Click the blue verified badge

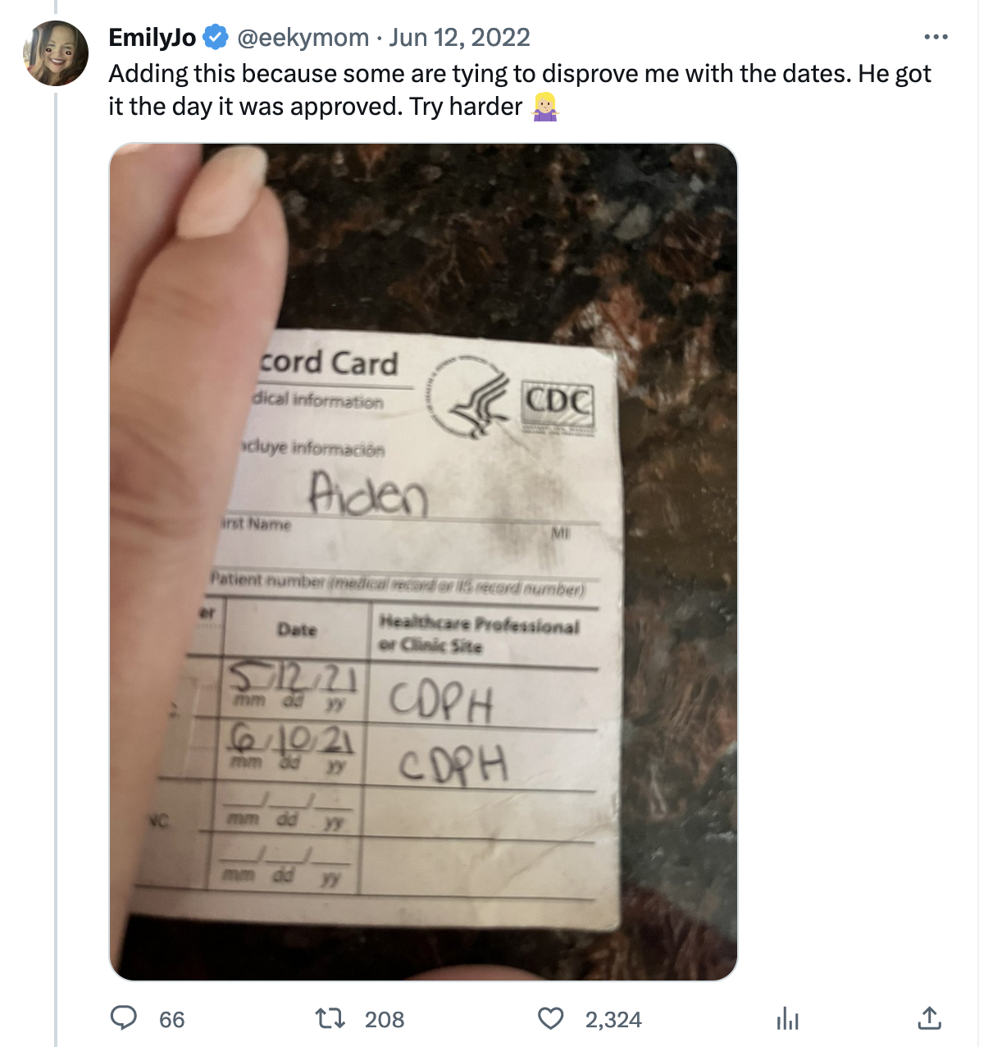216,37
